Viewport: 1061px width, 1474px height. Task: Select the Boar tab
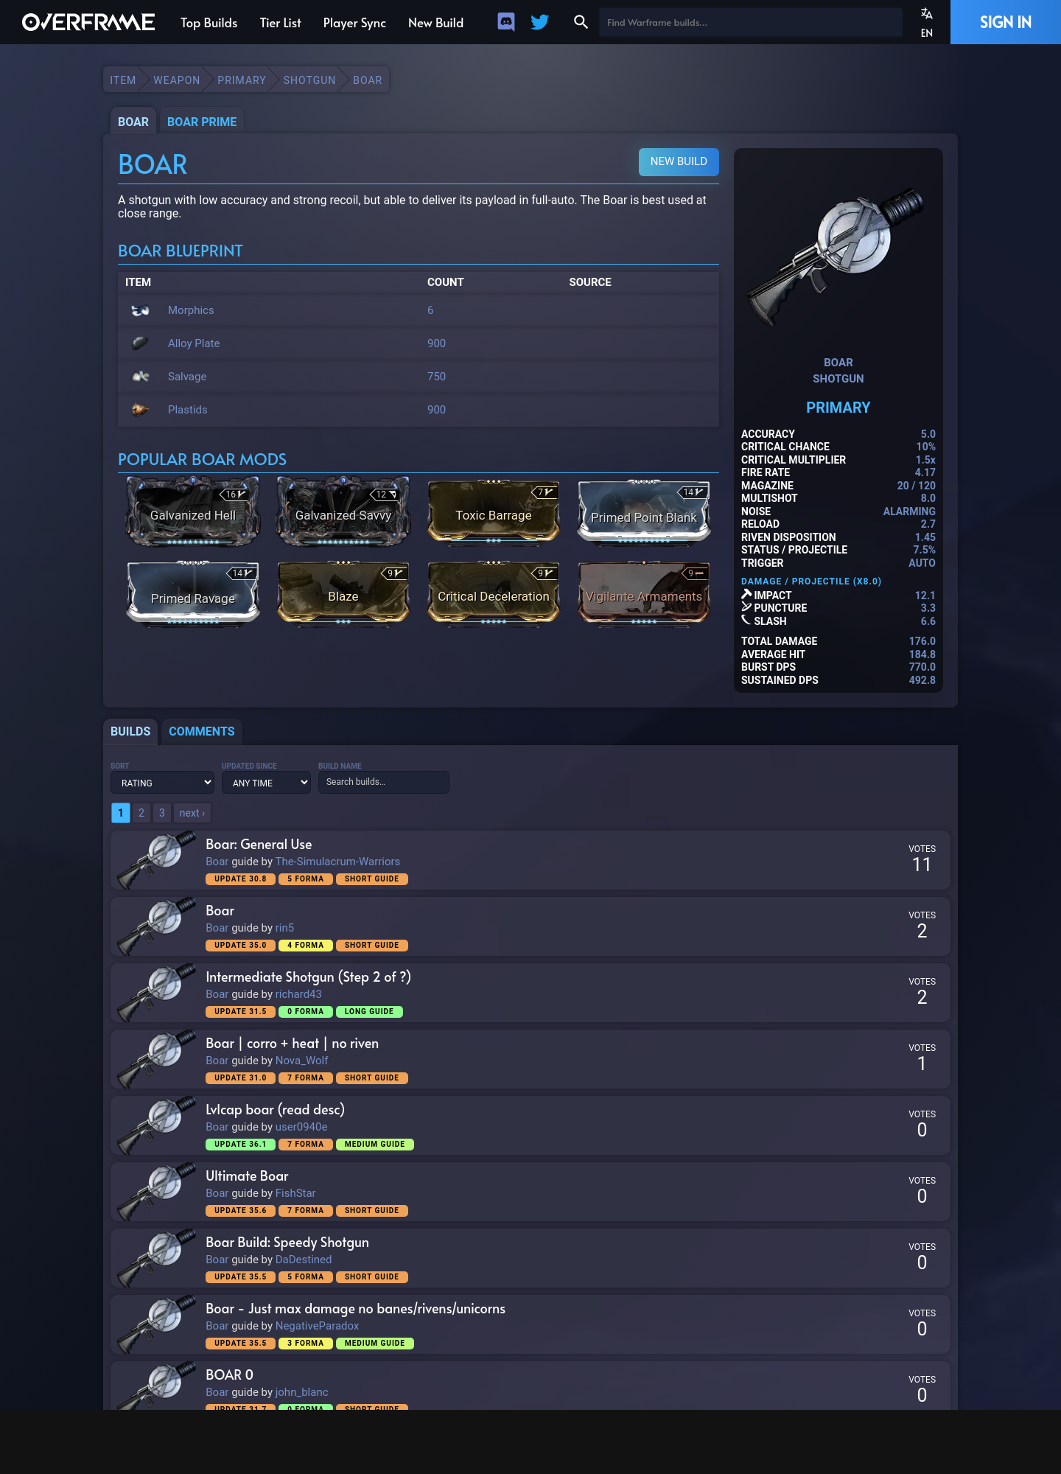tap(133, 122)
